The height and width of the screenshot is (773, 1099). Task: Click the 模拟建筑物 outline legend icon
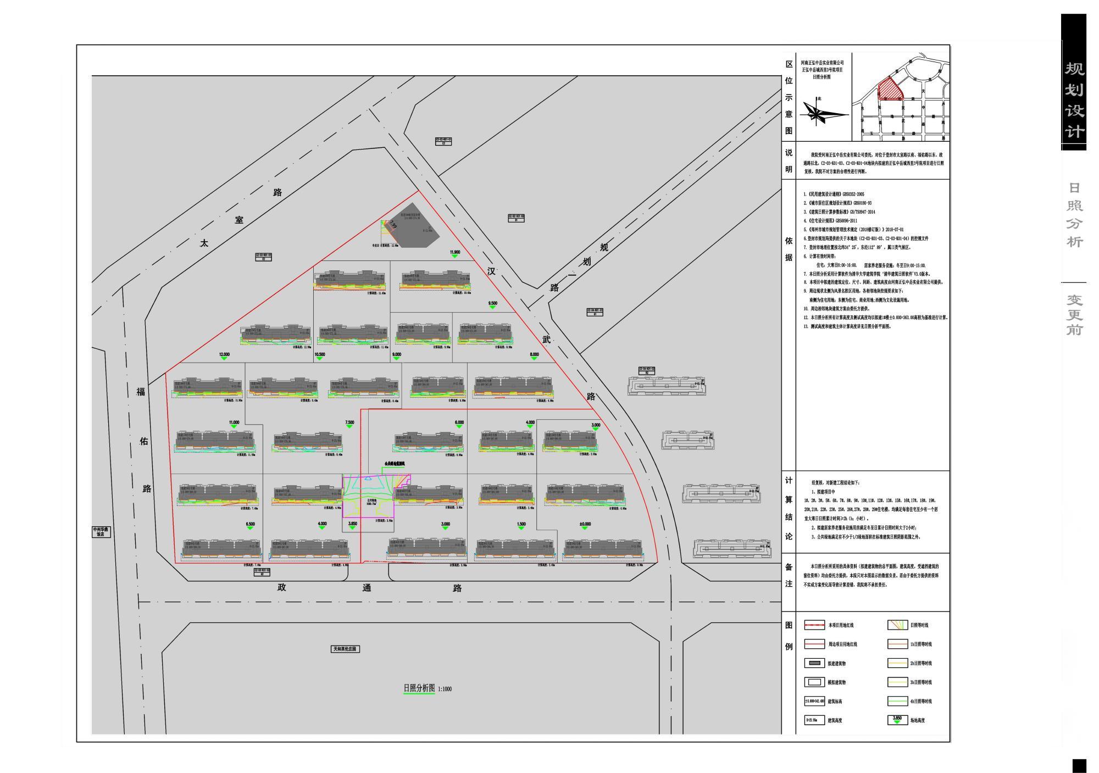(x=814, y=682)
